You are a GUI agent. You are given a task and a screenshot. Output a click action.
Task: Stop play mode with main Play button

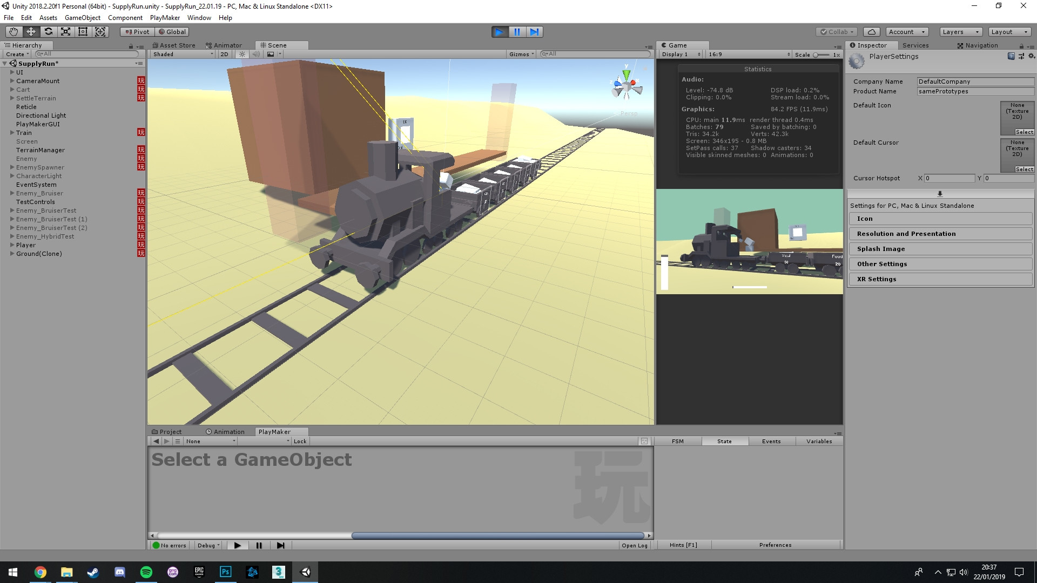click(x=500, y=32)
